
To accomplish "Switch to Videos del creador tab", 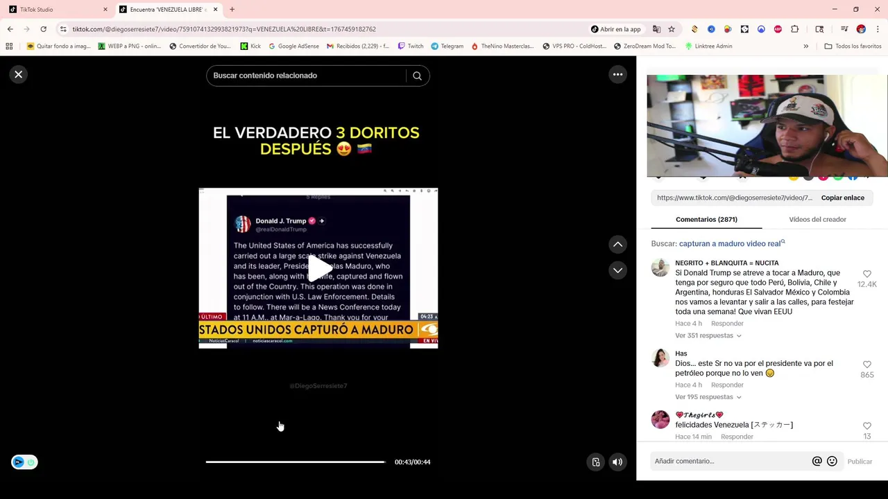I will coord(817,219).
